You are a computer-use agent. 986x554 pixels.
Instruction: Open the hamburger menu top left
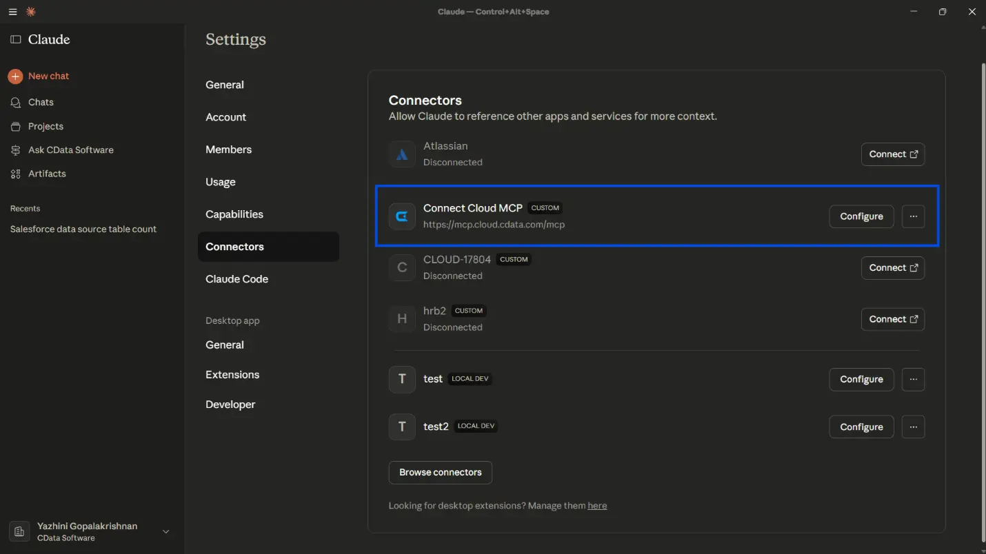(12, 11)
